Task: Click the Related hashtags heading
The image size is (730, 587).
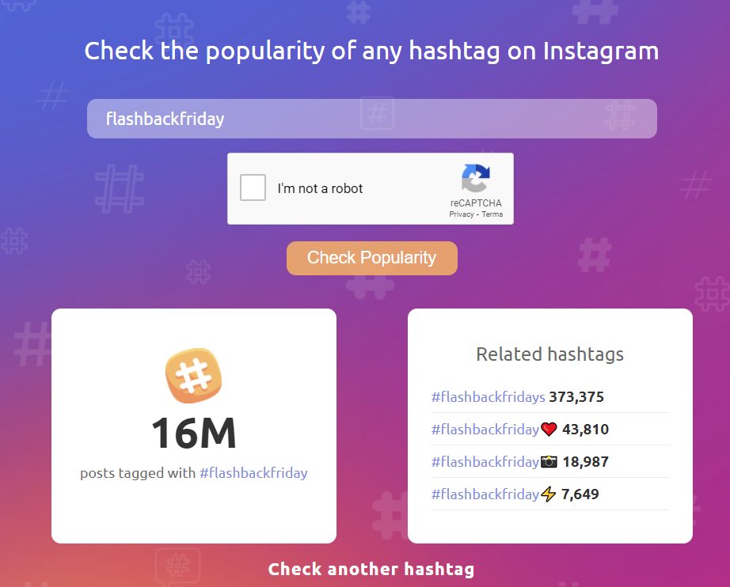Action: pos(549,354)
